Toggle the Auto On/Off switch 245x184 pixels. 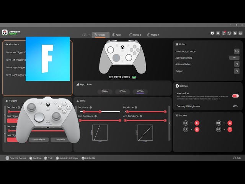pyautogui.click(x=235, y=96)
